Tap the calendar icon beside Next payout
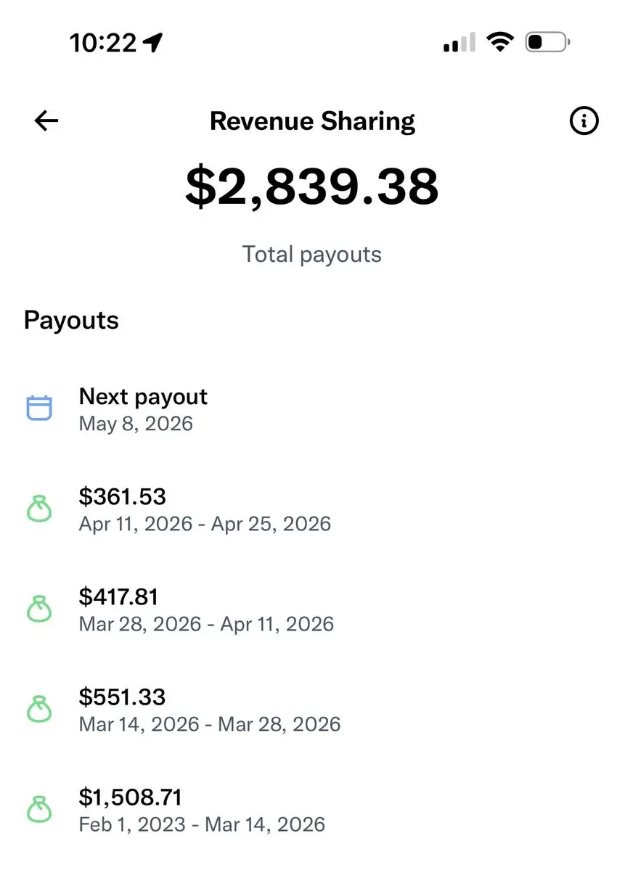The height and width of the screenshot is (870, 625). pos(40,409)
